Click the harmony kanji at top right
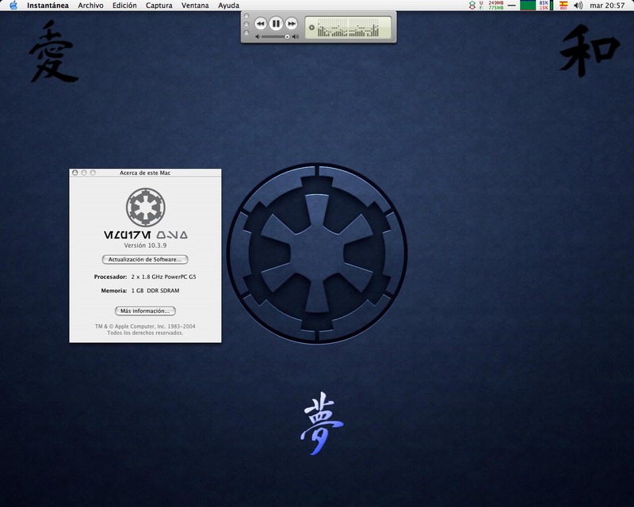This screenshot has width=634, height=507. coord(590,50)
